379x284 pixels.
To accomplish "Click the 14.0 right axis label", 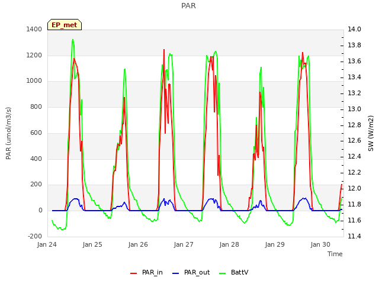I will (354, 29).
